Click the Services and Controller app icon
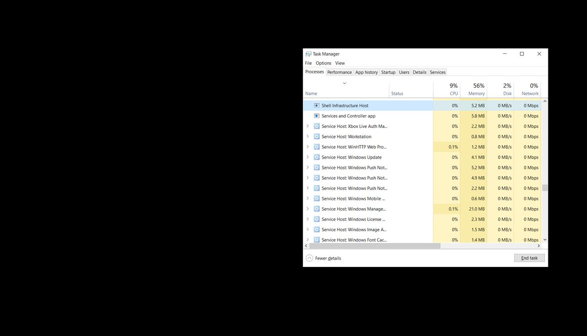587x336 pixels. [x=316, y=116]
